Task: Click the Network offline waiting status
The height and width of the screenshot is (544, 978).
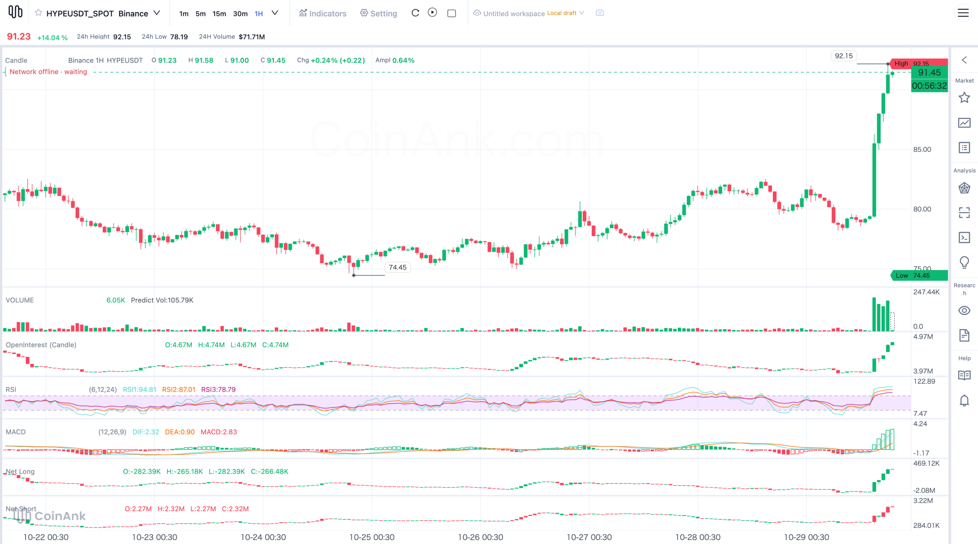Action: [48, 72]
